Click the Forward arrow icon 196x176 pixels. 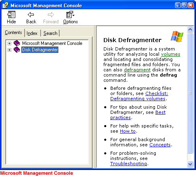click(x=51, y=14)
